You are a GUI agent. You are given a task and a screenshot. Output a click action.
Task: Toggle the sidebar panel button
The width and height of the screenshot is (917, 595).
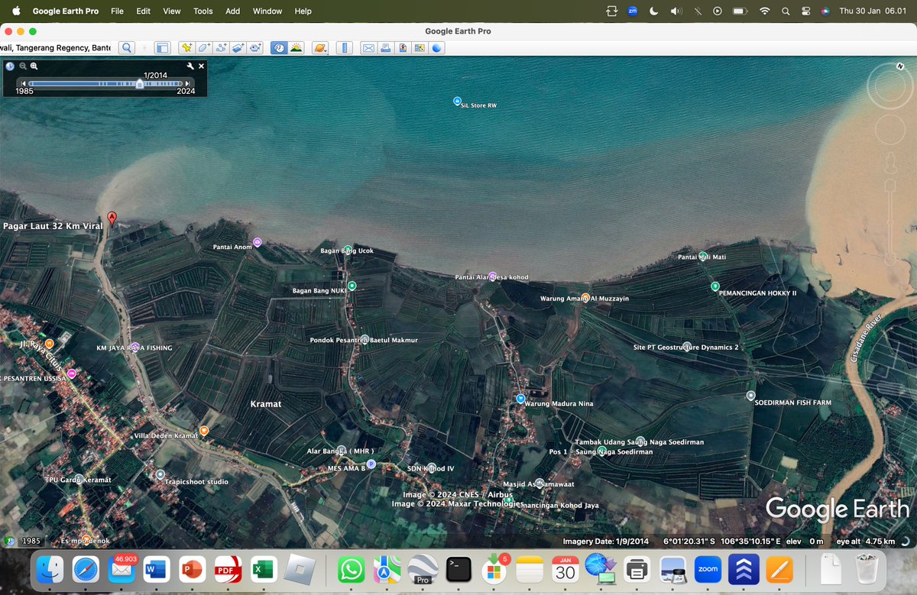[162, 47]
